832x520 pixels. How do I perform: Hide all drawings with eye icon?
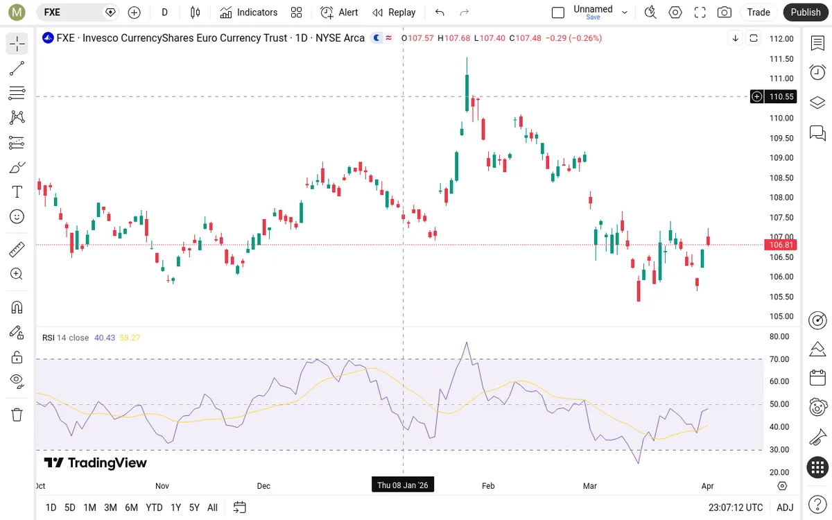(x=17, y=381)
